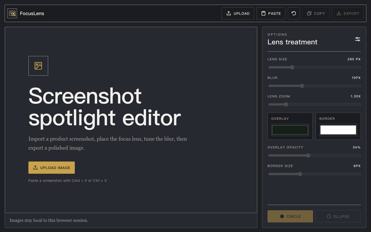The height and width of the screenshot is (232, 371).
Task: Click the yellow Upload Image button
Action: tap(52, 168)
